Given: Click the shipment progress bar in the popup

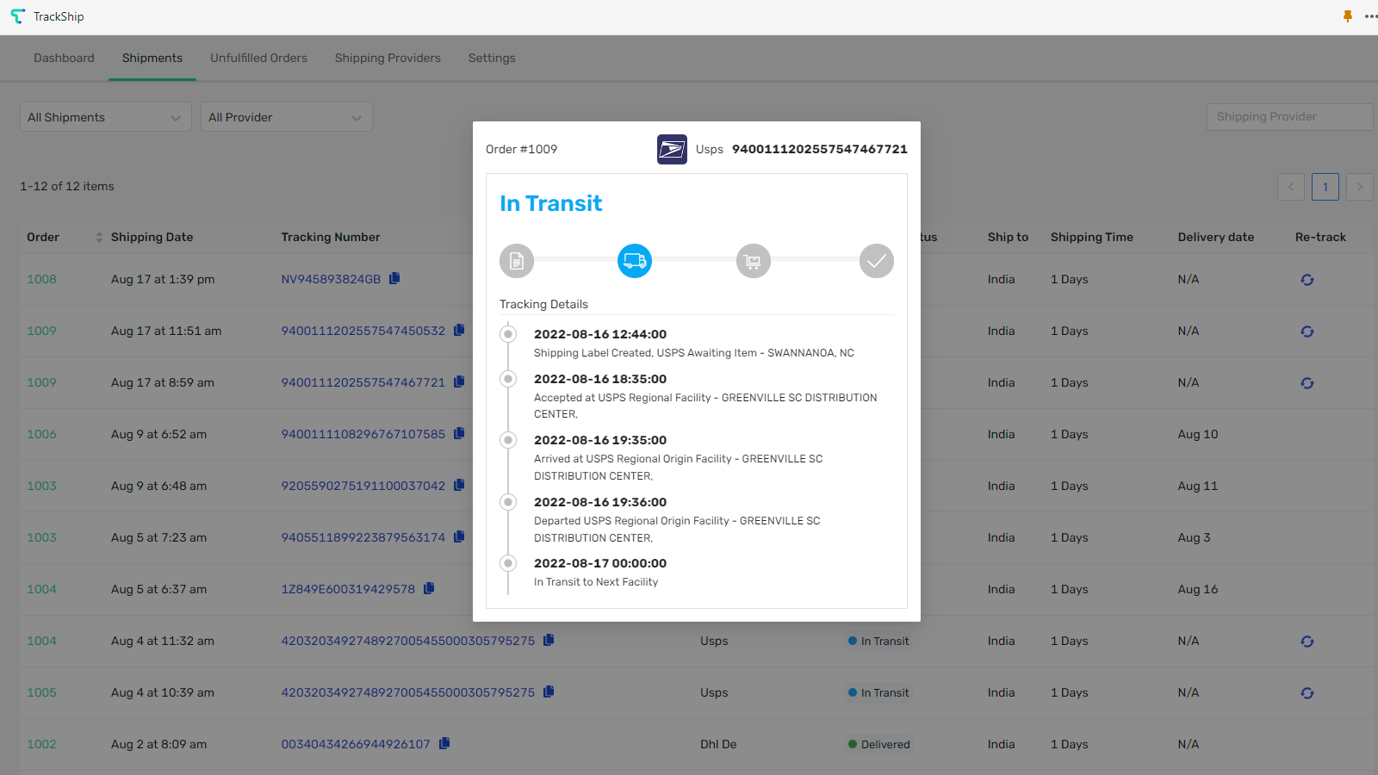Looking at the screenshot, I should coord(696,260).
